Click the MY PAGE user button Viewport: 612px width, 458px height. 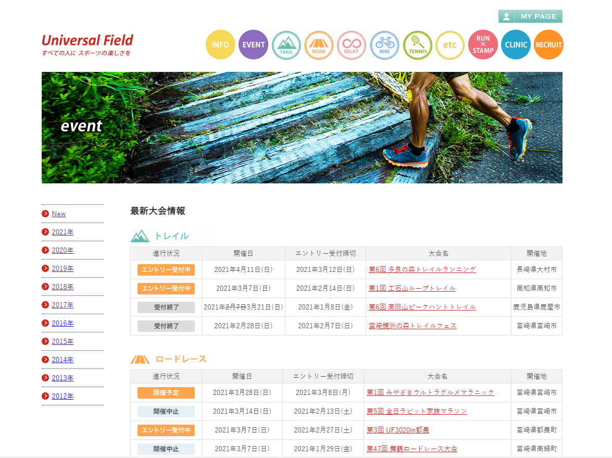click(x=530, y=16)
